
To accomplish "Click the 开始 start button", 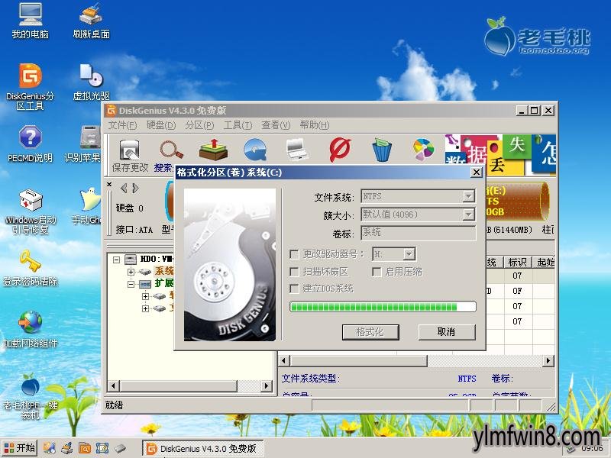I will click(20, 448).
